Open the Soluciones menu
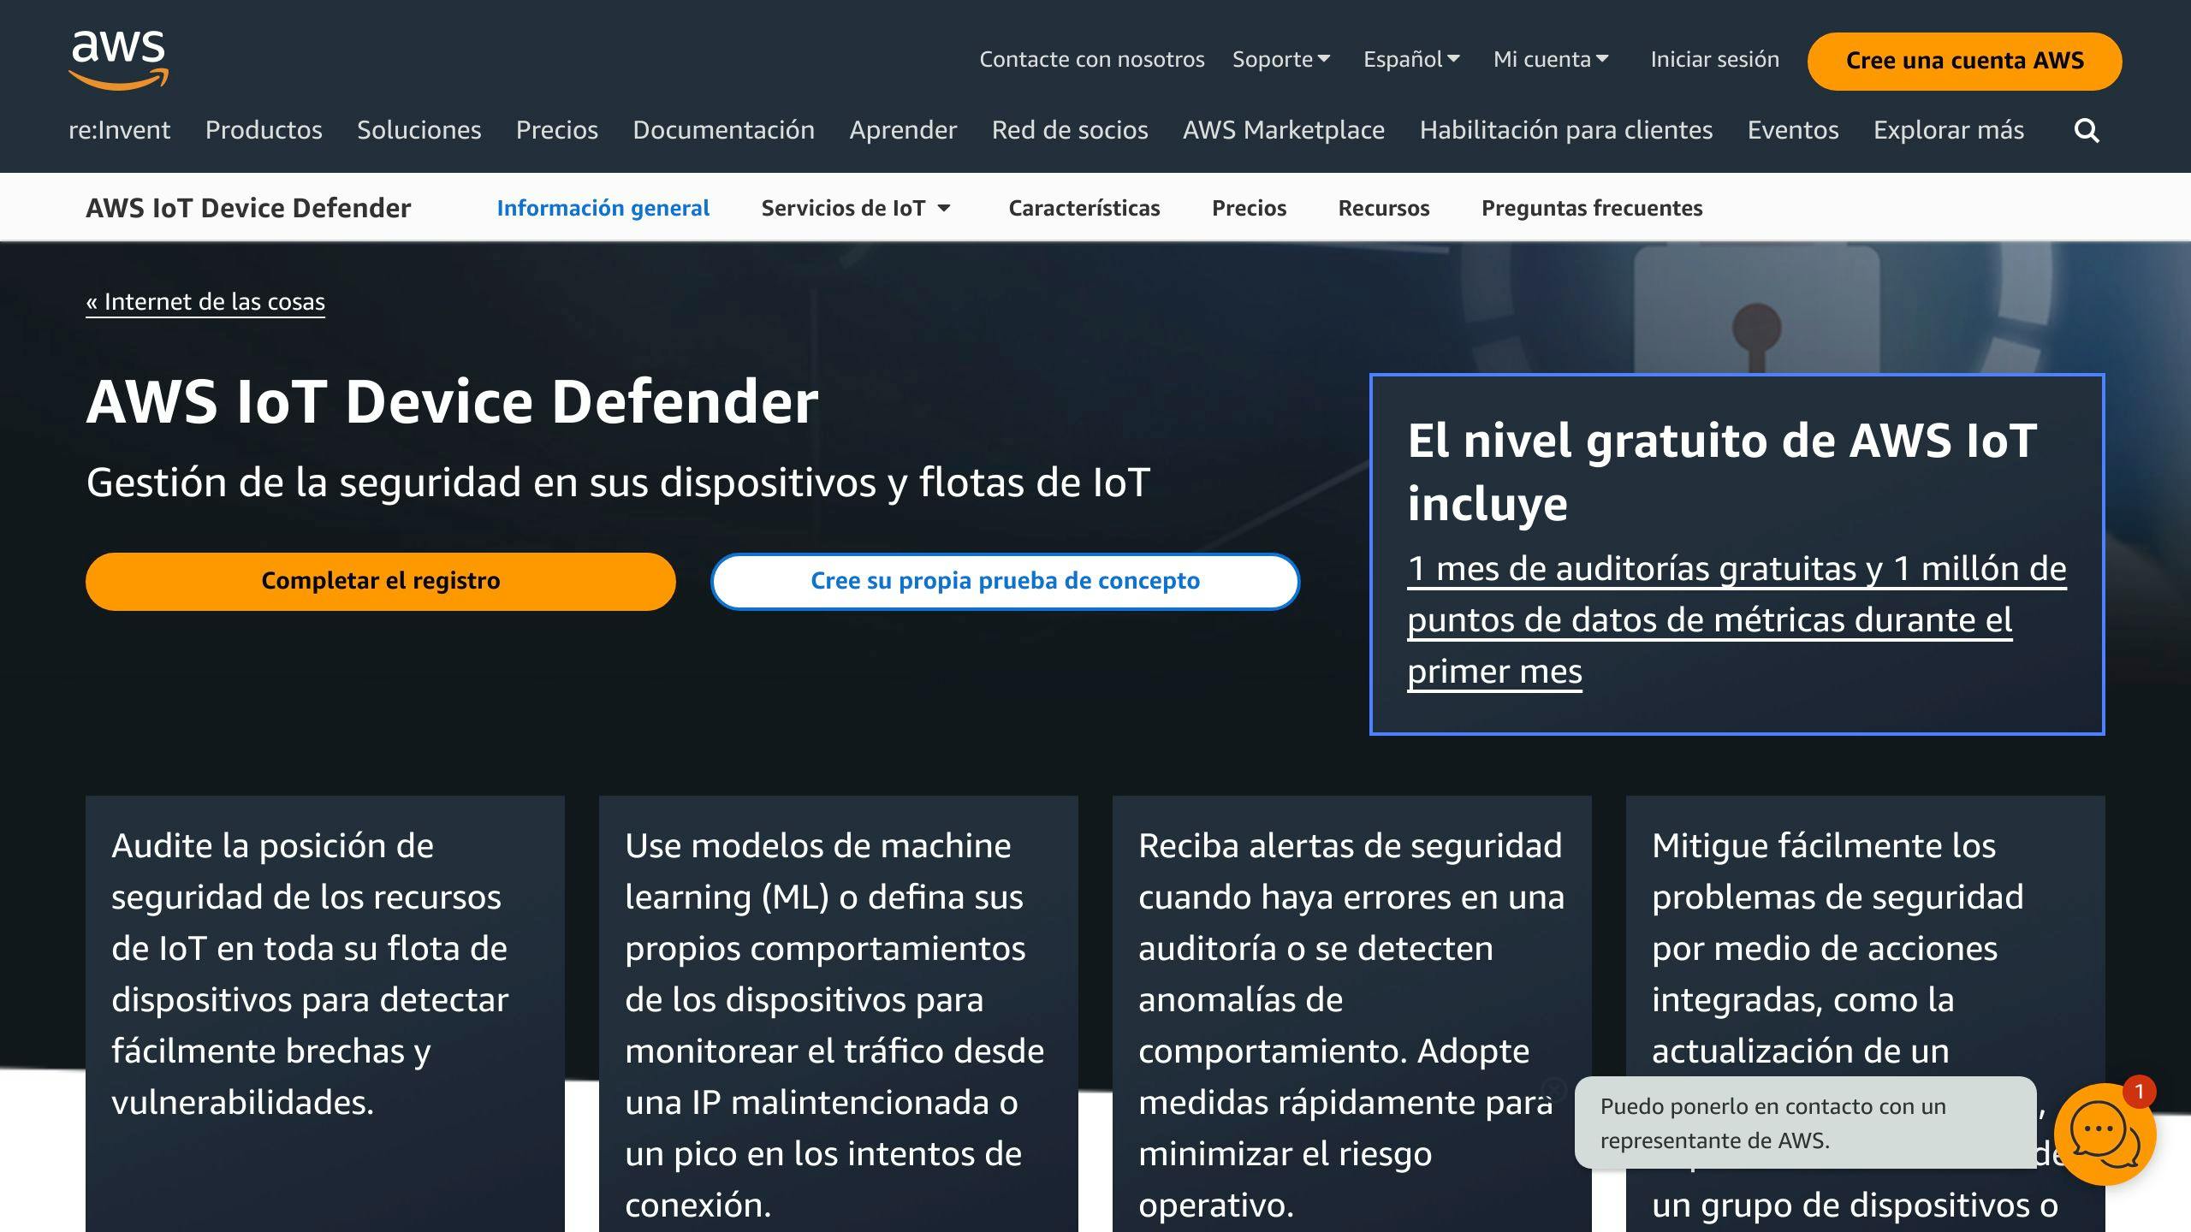This screenshot has height=1232, width=2191. (x=419, y=130)
